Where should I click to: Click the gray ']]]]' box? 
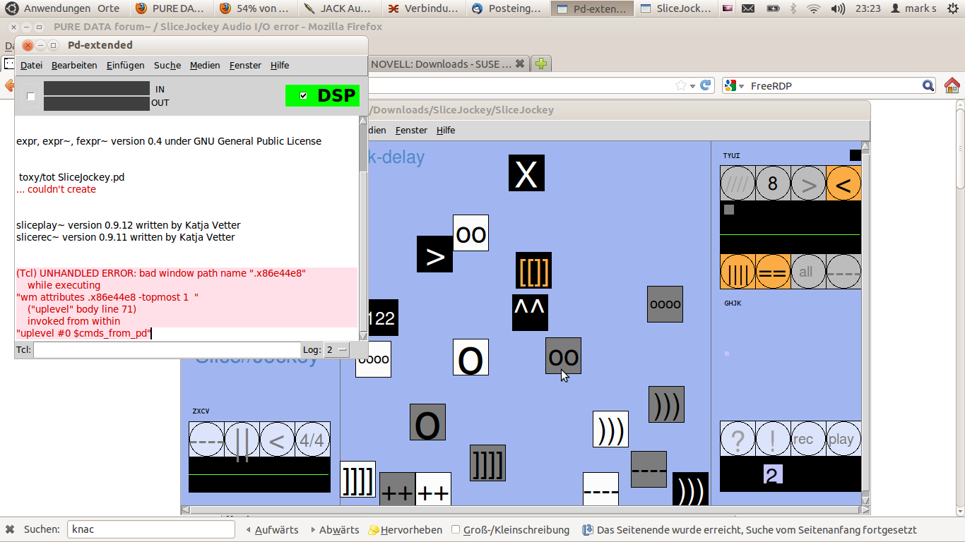tap(487, 463)
